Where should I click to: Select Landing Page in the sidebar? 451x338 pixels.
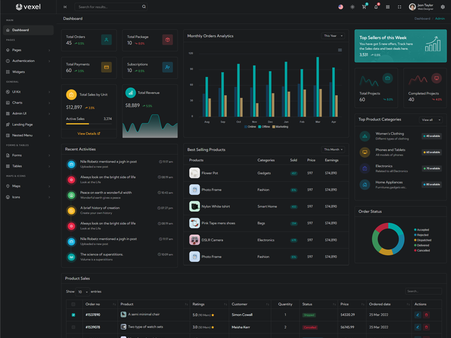point(22,124)
